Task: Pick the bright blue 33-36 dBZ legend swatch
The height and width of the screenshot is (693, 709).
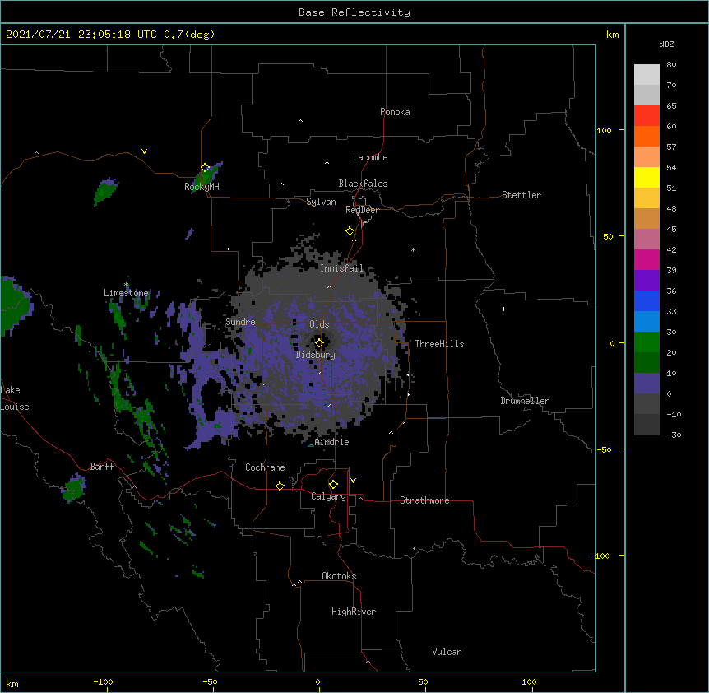Action: coord(646,300)
